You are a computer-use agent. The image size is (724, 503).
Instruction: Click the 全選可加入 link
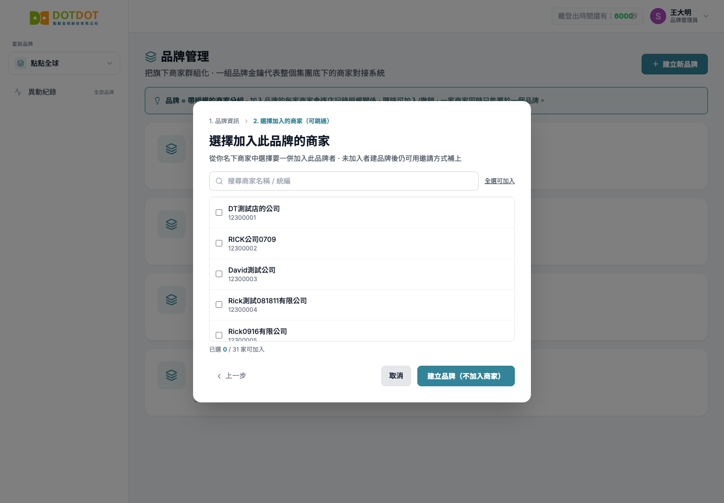pos(500,181)
